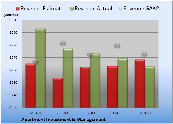Select the 'Revenue Actual' legend label
Screen dimensions: 173x124
tap(93, 9)
